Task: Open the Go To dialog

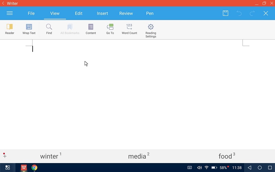Action: coord(110,29)
